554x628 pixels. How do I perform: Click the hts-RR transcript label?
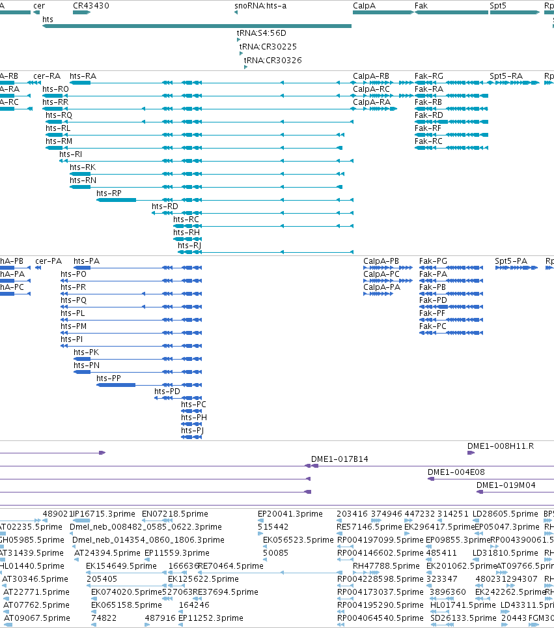point(55,102)
